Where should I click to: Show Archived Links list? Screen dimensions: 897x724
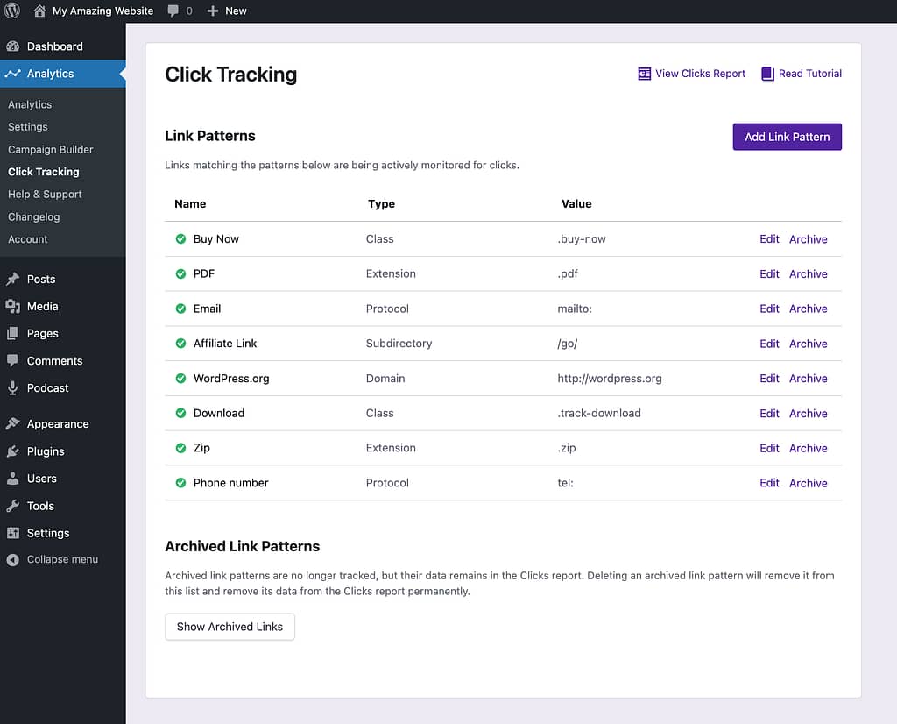point(230,627)
